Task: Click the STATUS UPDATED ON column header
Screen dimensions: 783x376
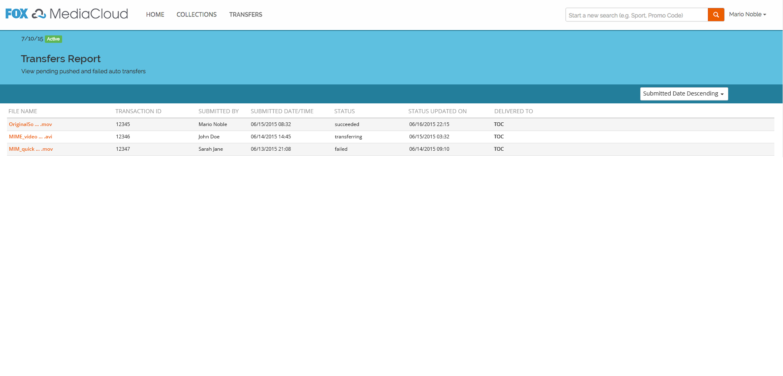Action: (x=437, y=111)
